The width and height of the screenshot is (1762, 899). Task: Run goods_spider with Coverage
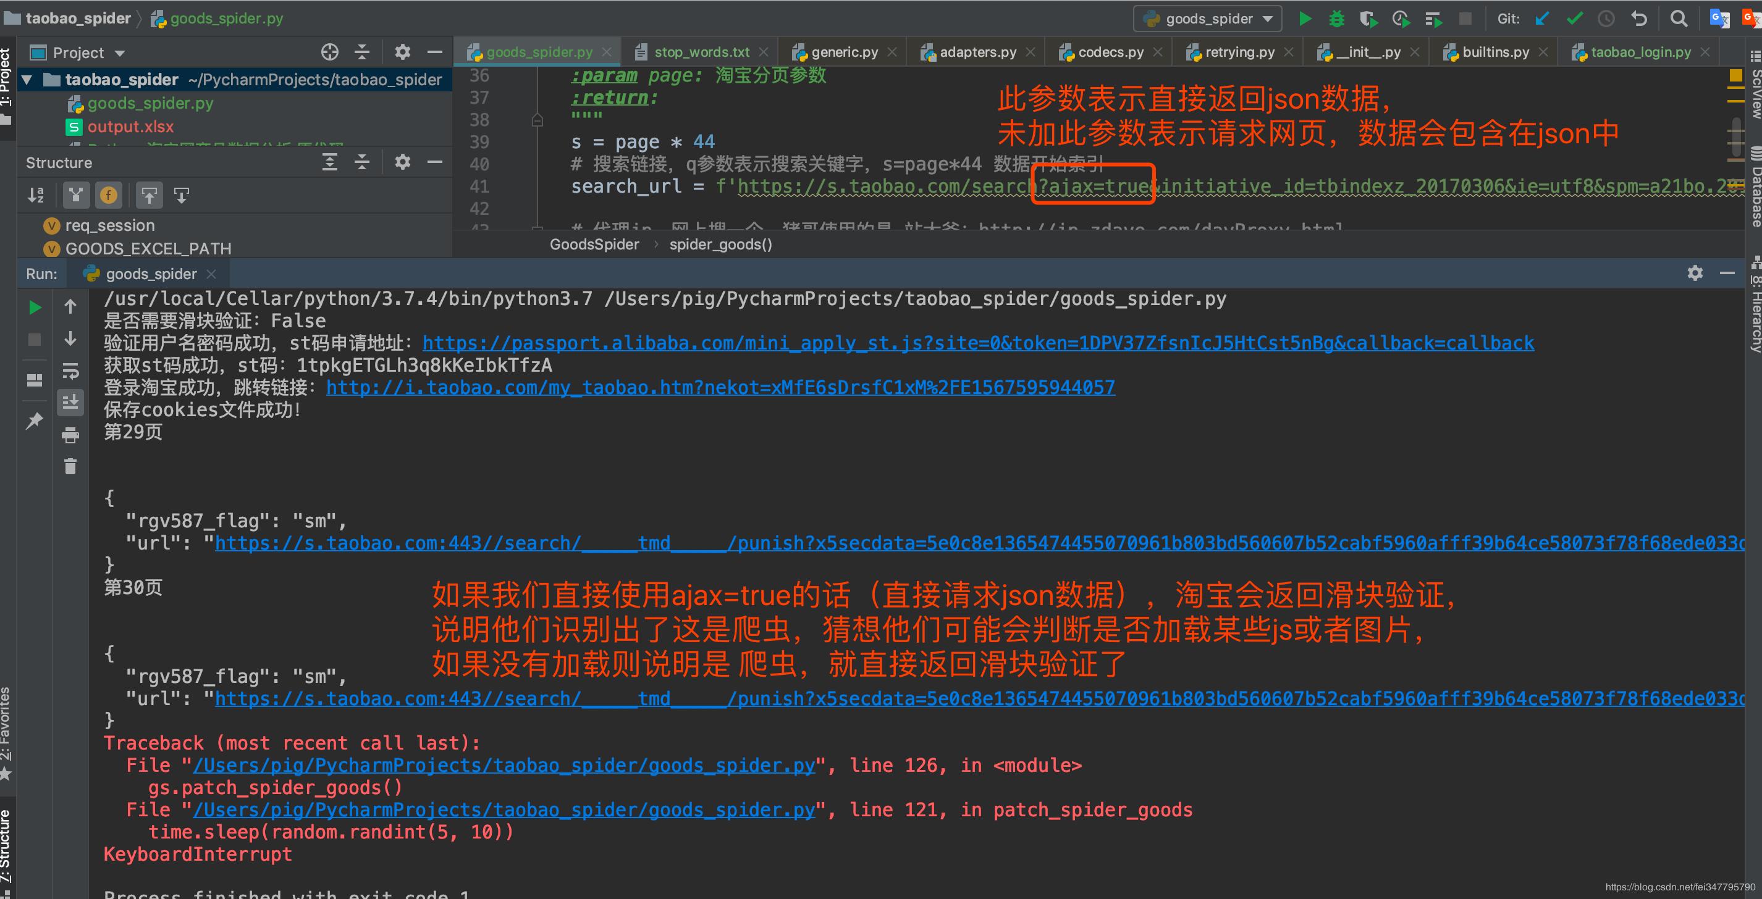click(x=1368, y=19)
